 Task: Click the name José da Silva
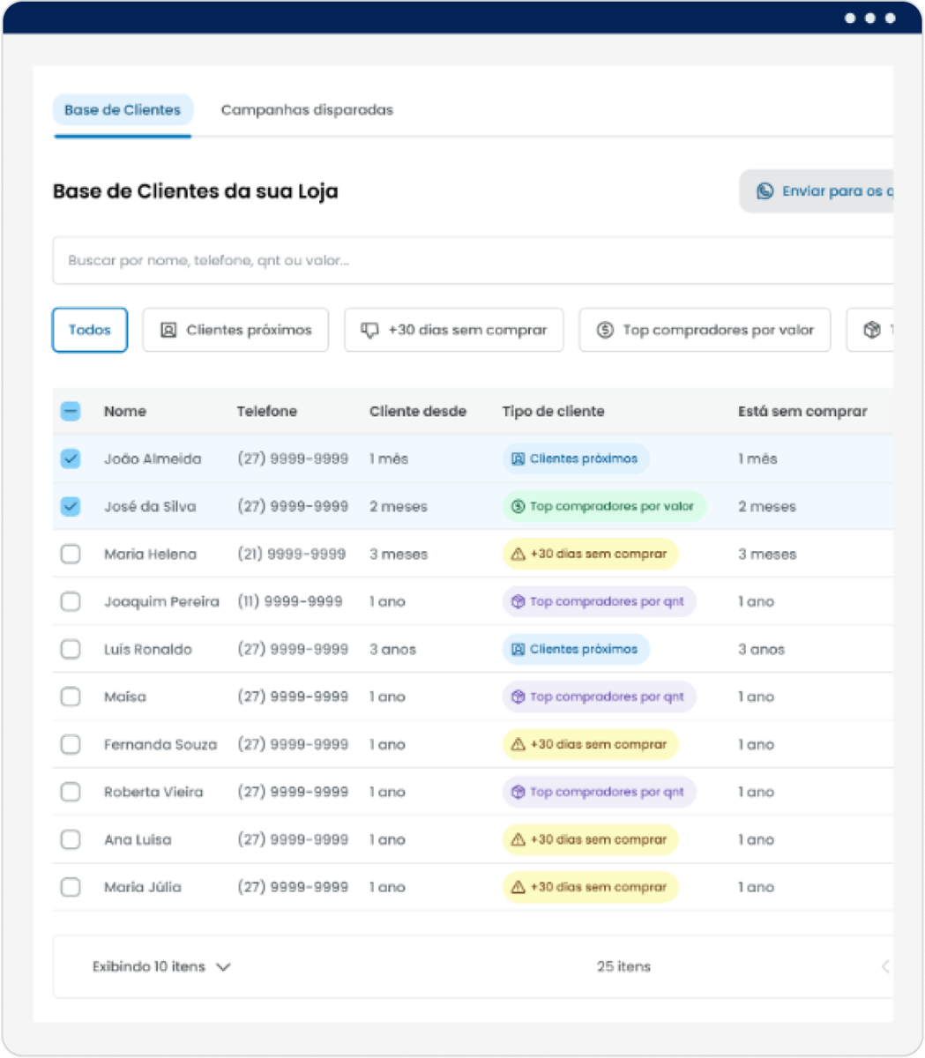[x=150, y=506]
